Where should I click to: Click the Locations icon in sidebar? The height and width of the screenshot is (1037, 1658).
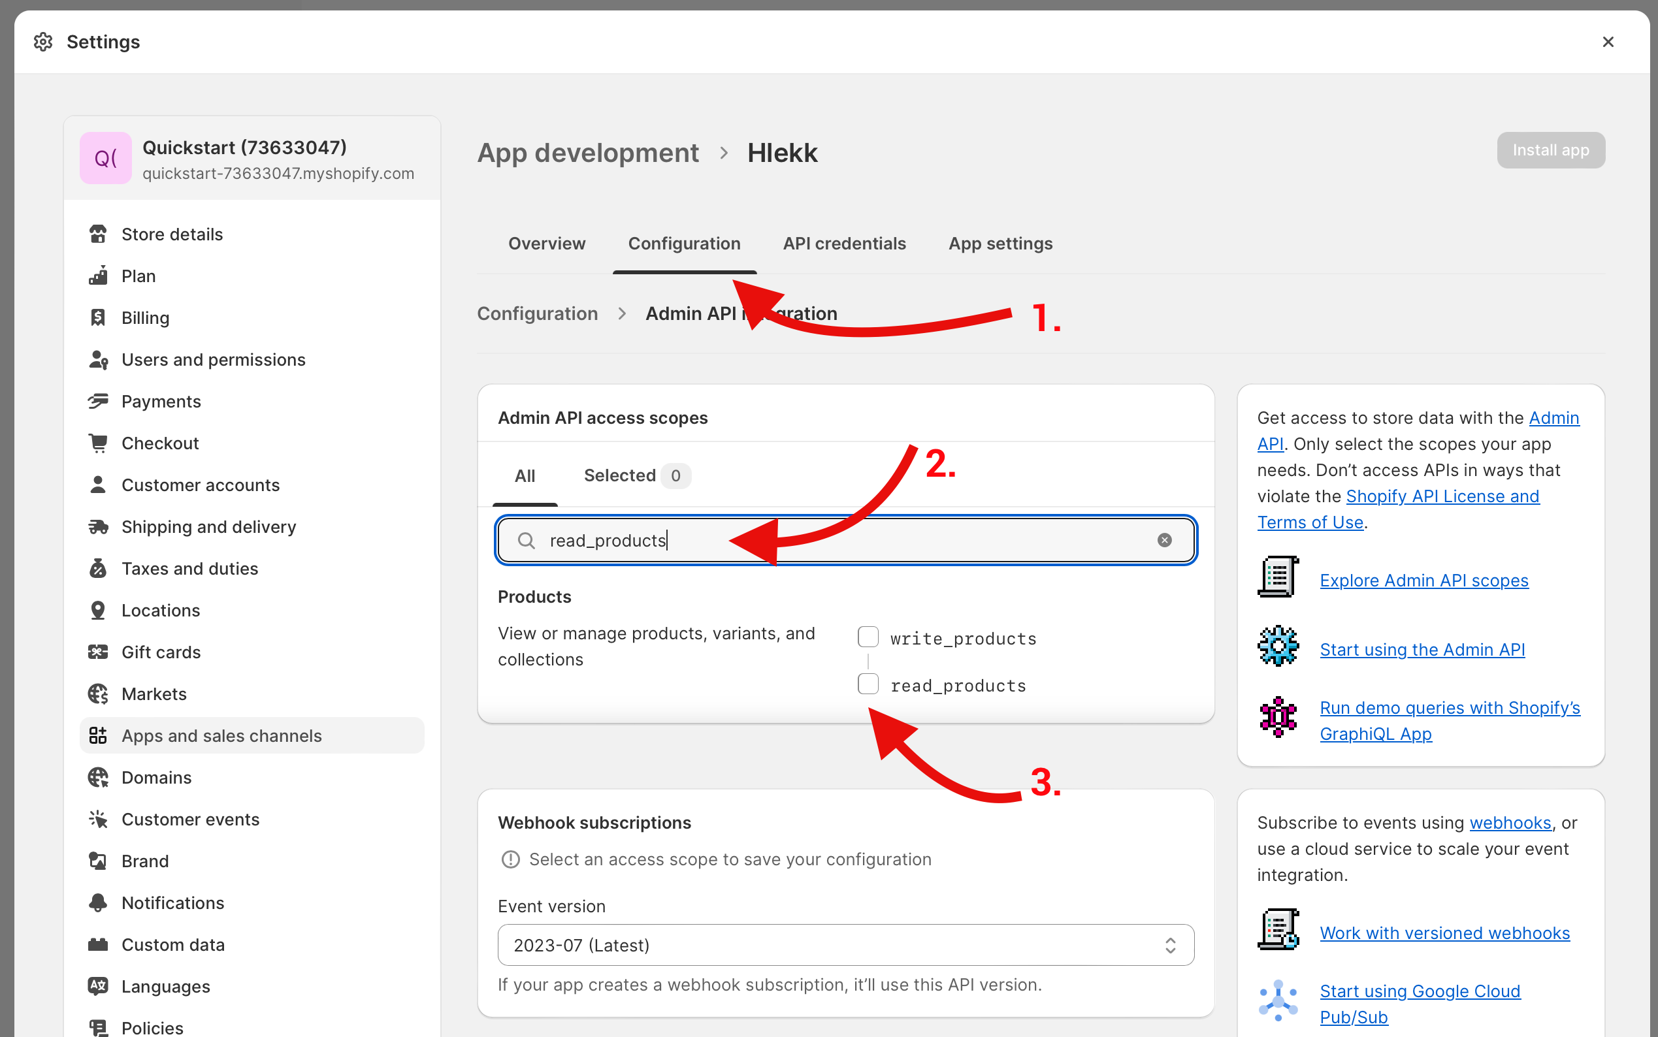point(98,611)
